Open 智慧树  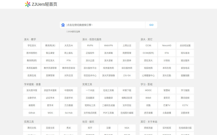click(167, 90)
